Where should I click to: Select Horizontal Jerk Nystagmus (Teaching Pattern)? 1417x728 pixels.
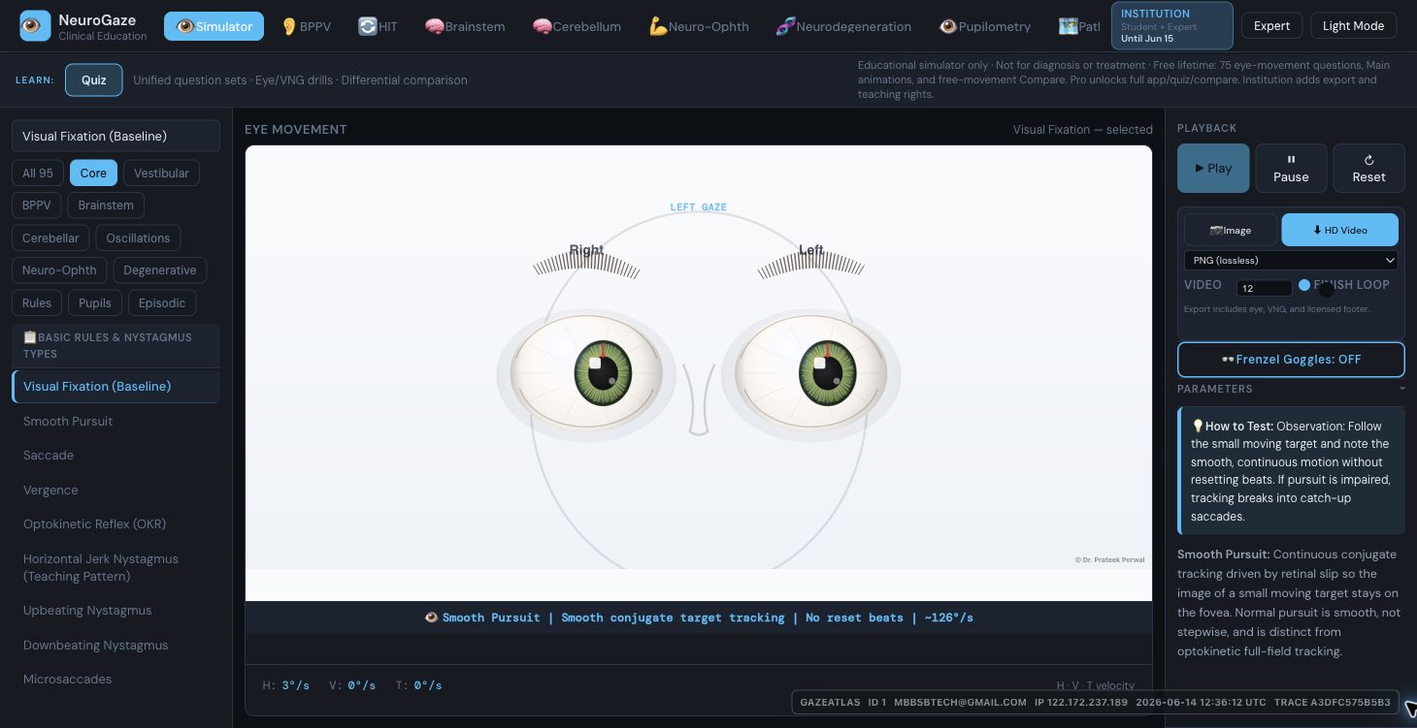tap(115, 567)
